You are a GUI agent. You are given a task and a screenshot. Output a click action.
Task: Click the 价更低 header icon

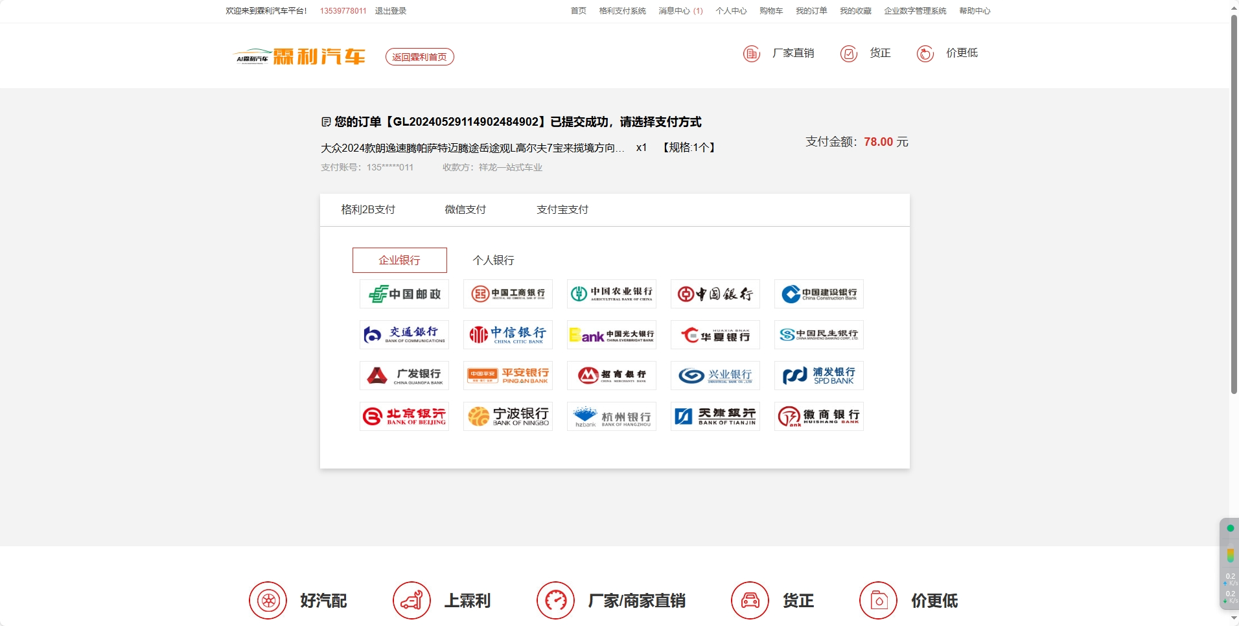[x=925, y=54]
